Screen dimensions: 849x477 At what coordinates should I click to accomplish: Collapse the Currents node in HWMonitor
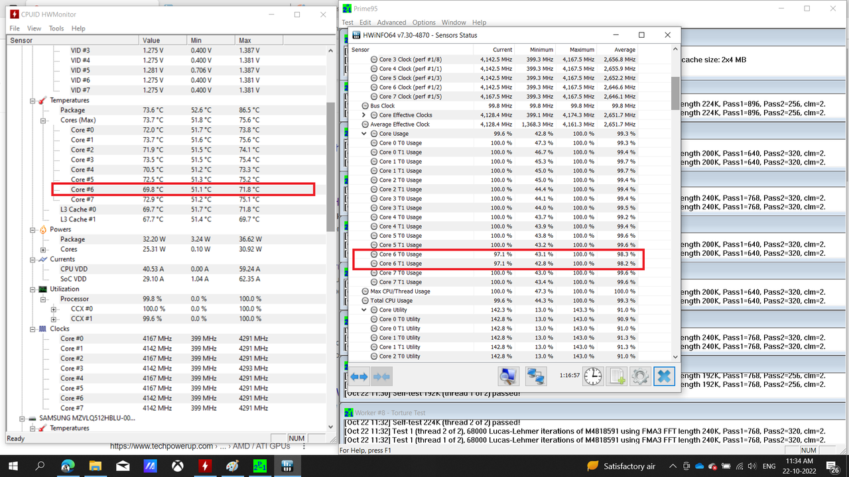pyautogui.click(x=33, y=260)
